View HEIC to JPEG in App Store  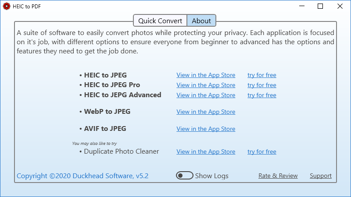pyautogui.click(x=206, y=75)
